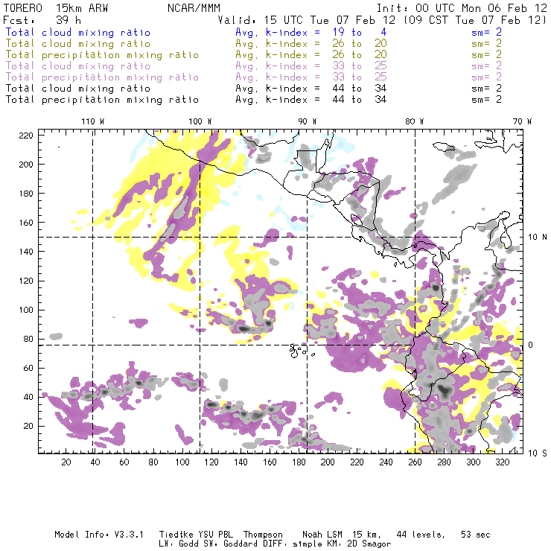Click the black "Total cloud mixing ratio" legend label
The height and width of the screenshot is (551, 551).
[x=78, y=89]
